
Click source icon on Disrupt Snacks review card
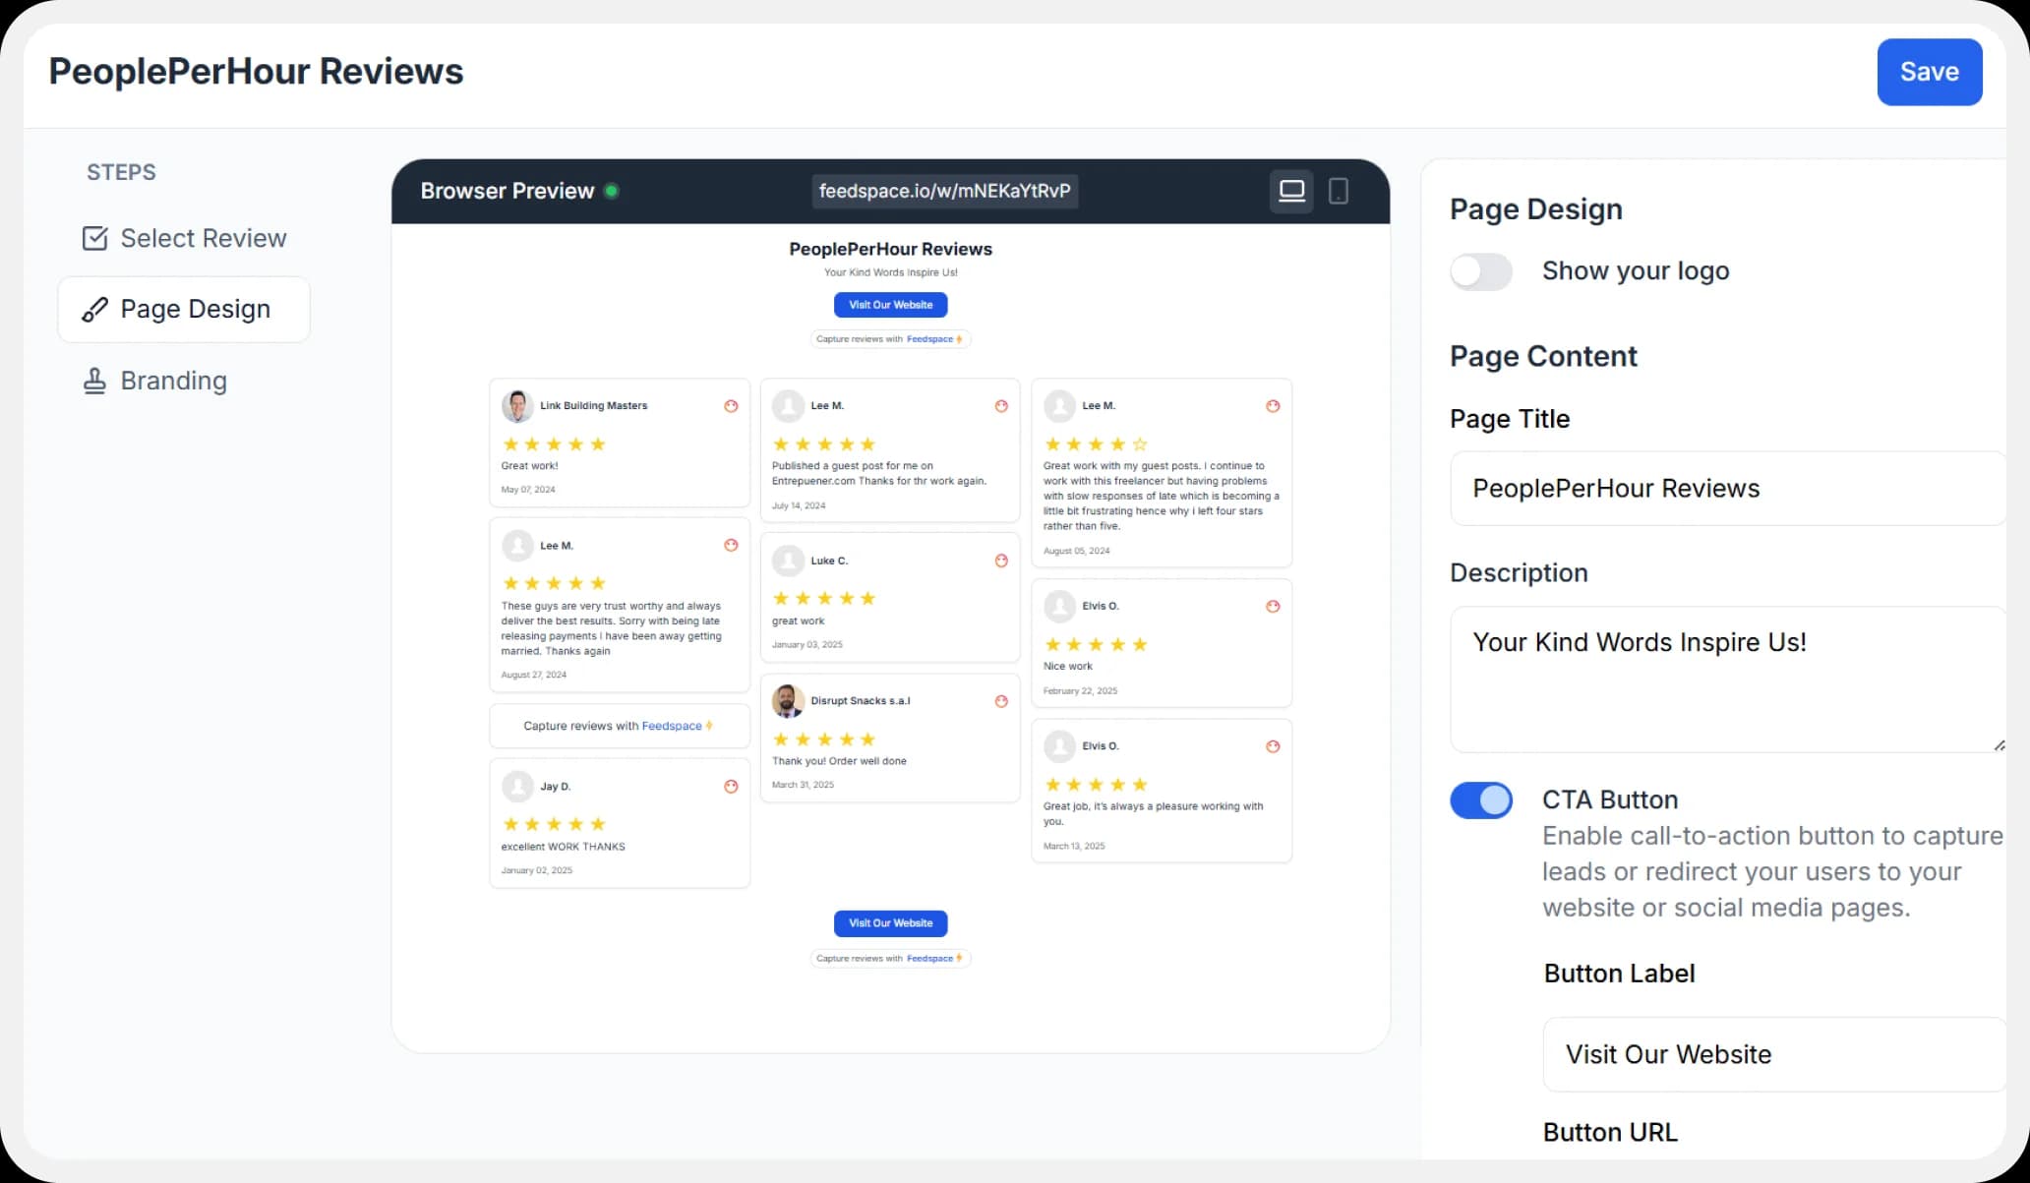(1001, 701)
